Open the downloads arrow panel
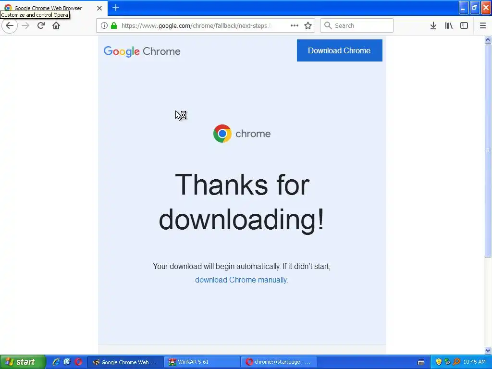The image size is (492, 369). point(433,26)
